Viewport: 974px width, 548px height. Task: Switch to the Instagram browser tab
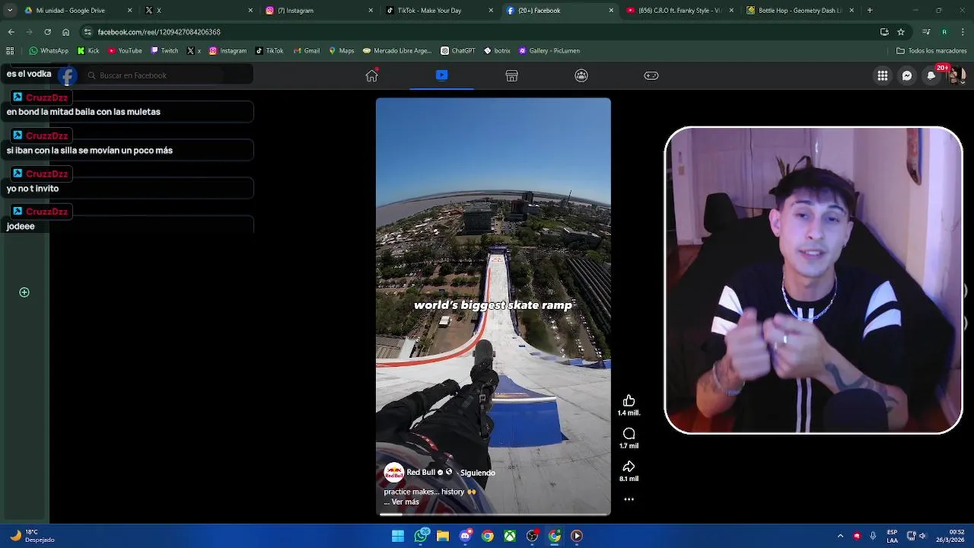coord(320,11)
